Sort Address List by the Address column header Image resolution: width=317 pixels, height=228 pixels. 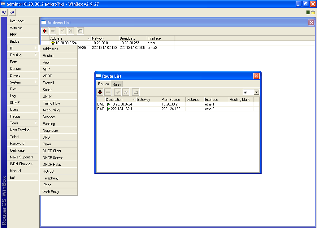click(70, 38)
